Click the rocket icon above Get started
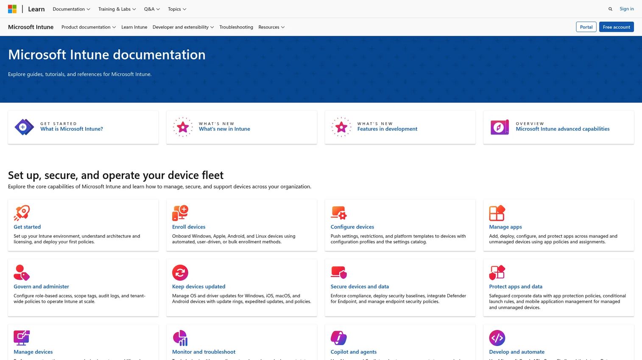 coord(22,213)
